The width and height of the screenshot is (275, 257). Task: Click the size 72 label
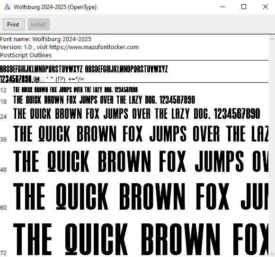(3, 253)
